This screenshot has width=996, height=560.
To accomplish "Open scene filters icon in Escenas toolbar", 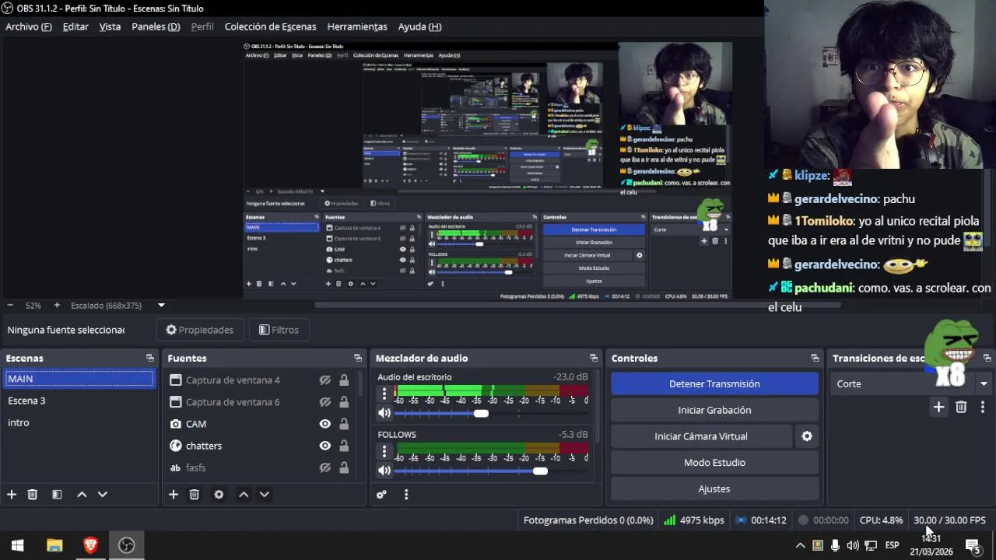I will click(57, 495).
